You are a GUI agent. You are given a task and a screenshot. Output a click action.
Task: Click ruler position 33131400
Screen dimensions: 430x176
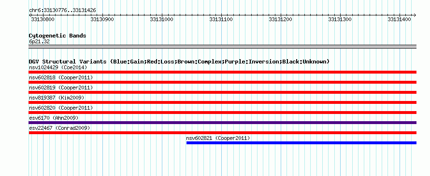click(399, 19)
